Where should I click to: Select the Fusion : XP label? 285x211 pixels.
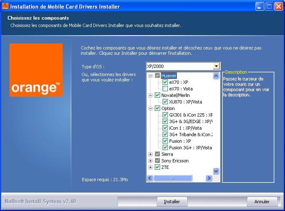point(180,141)
